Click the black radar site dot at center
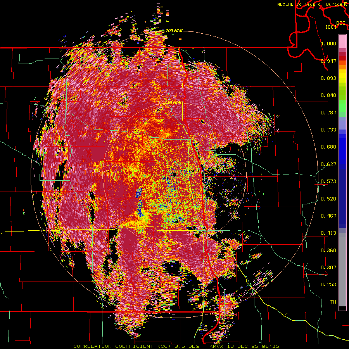 174,174
